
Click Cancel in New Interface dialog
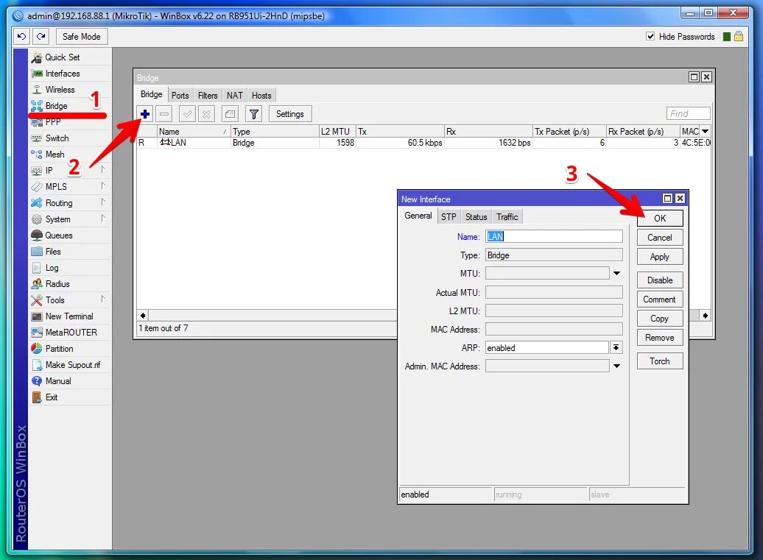pos(660,238)
